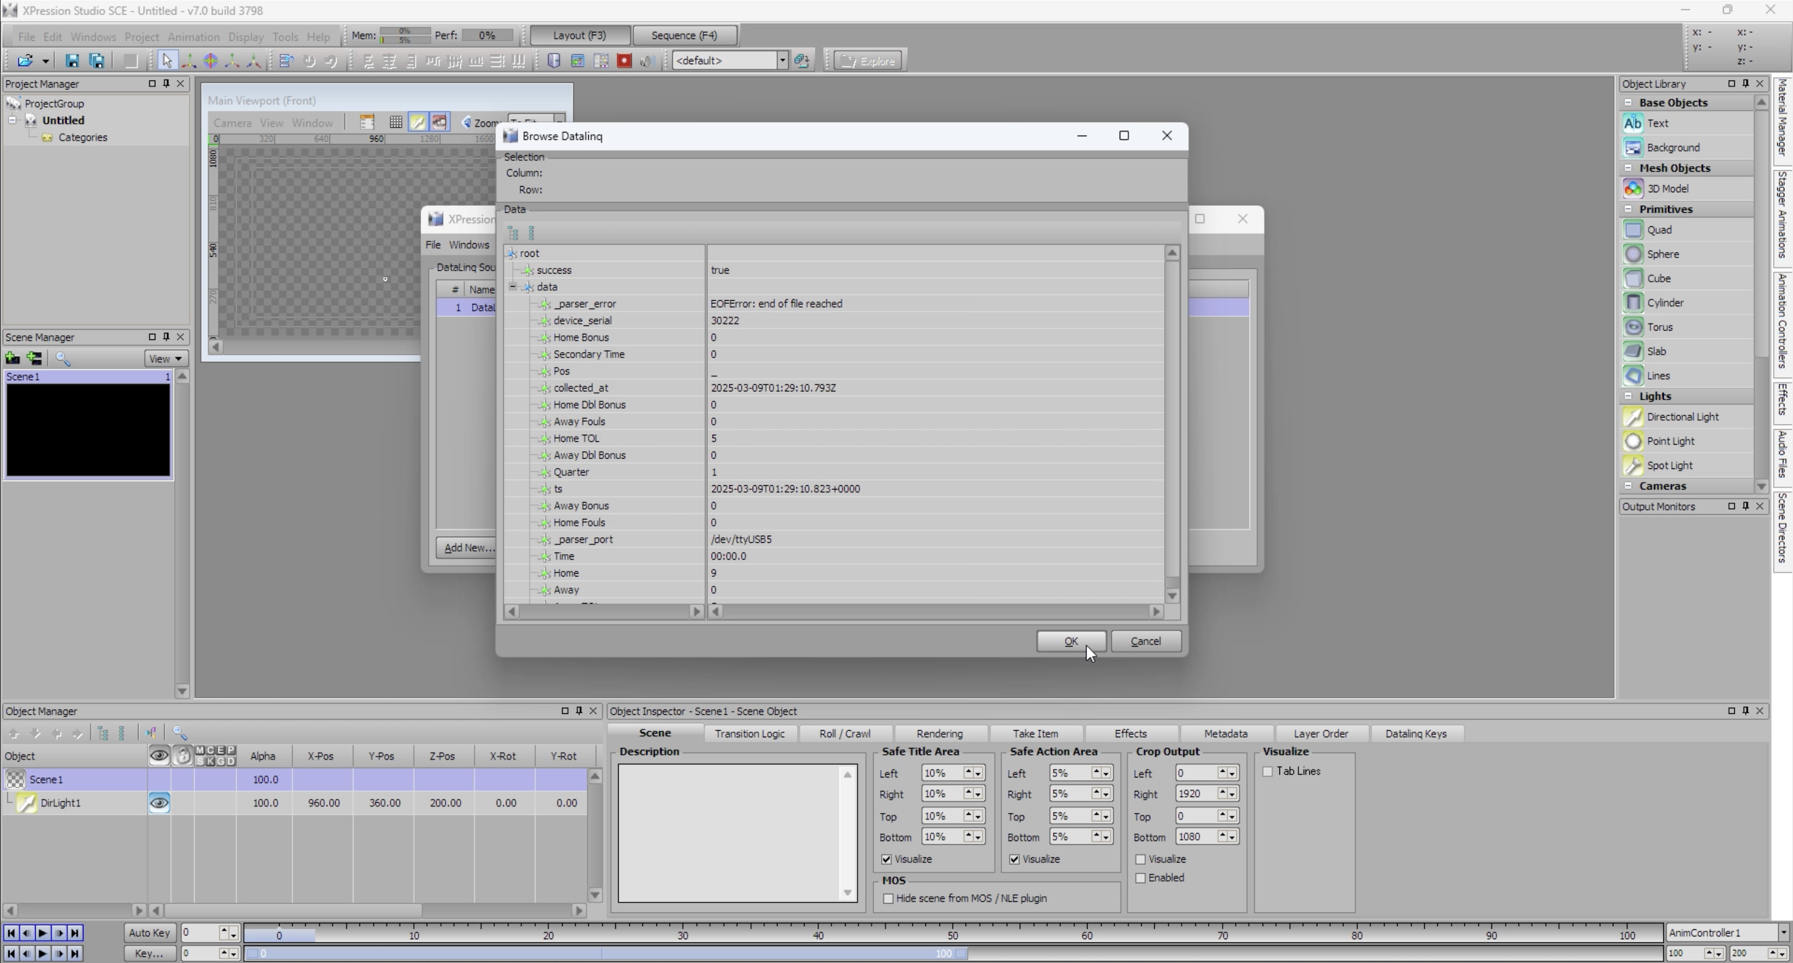
Task: Click the speaker audio icon in toolbar
Action: [x=647, y=61]
